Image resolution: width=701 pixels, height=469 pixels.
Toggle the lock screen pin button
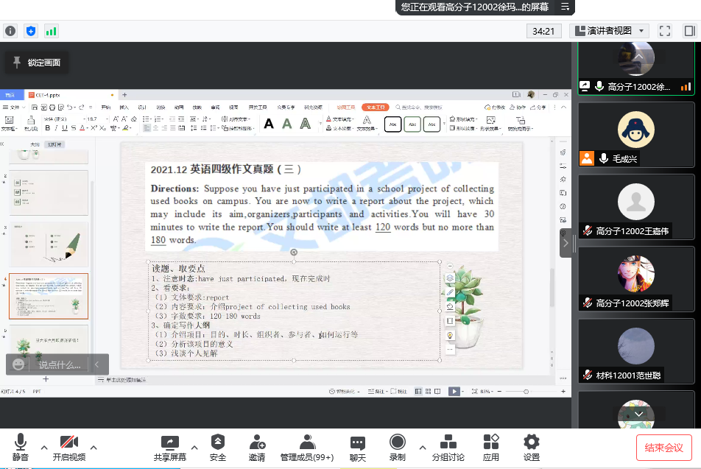click(37, 63)
